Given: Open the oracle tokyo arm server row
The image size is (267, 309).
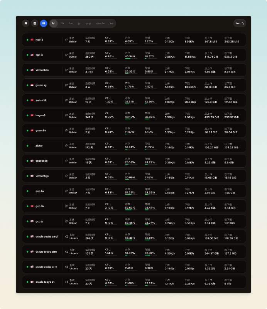Looking at the screenshot, I should tap(46, 251).
